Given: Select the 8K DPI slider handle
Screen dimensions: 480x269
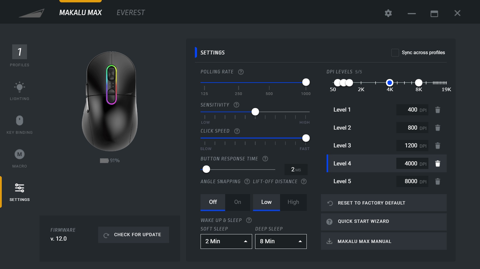Looking at the screenshot, I should pyautogui.click(x=419, y=83).
